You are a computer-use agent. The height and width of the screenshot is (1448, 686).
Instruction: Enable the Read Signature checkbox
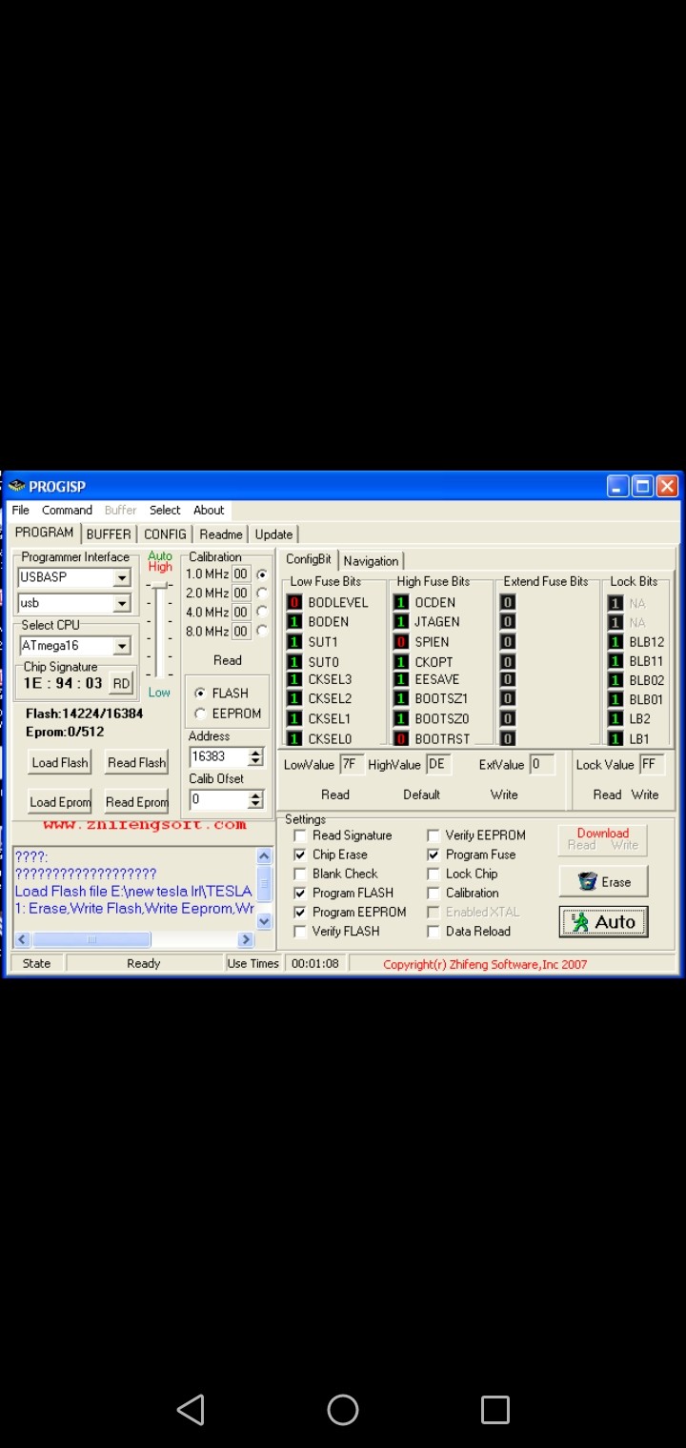click(300, 835)
